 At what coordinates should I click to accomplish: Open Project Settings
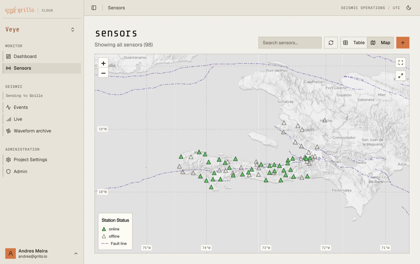coord(42,160)
